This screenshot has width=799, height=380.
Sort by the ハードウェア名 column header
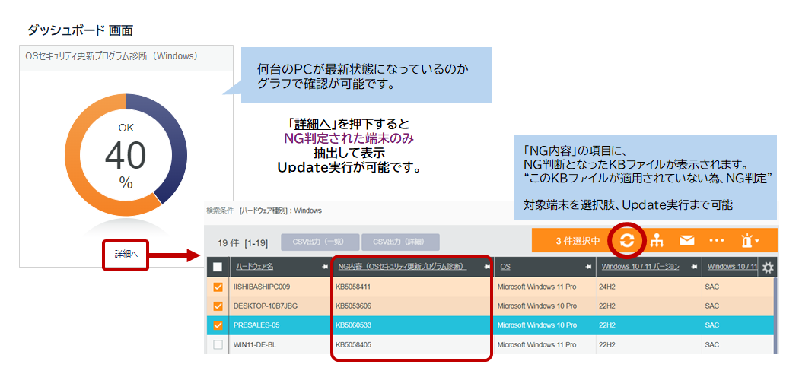pos(254,267)
